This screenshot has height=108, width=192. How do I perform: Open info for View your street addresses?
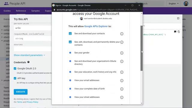coord(121,97)
